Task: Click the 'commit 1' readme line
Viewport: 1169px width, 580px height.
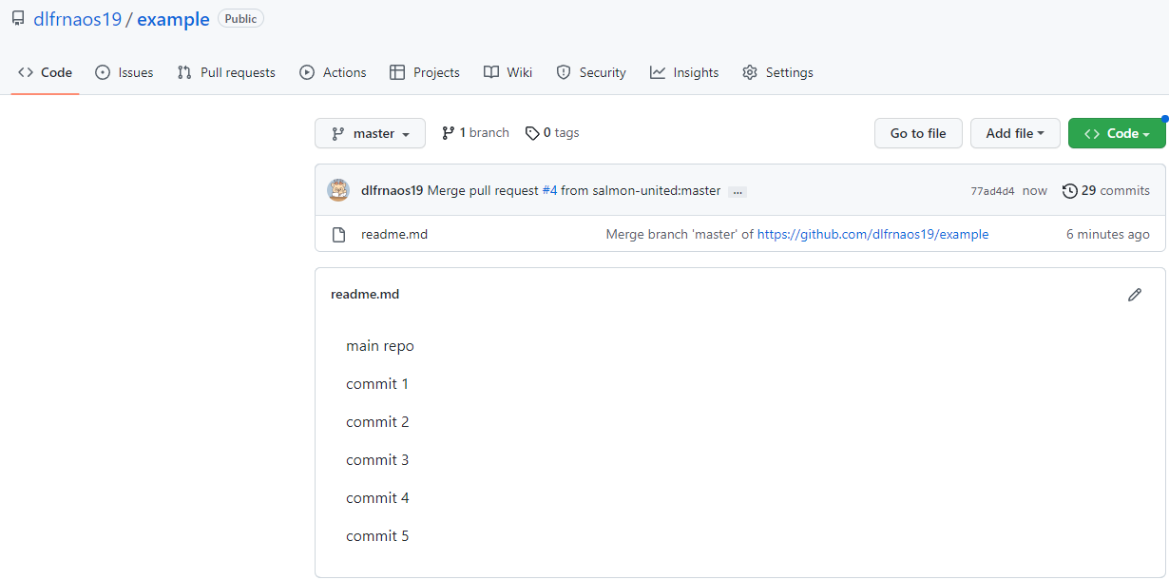Action: click(x=377, y=384)
